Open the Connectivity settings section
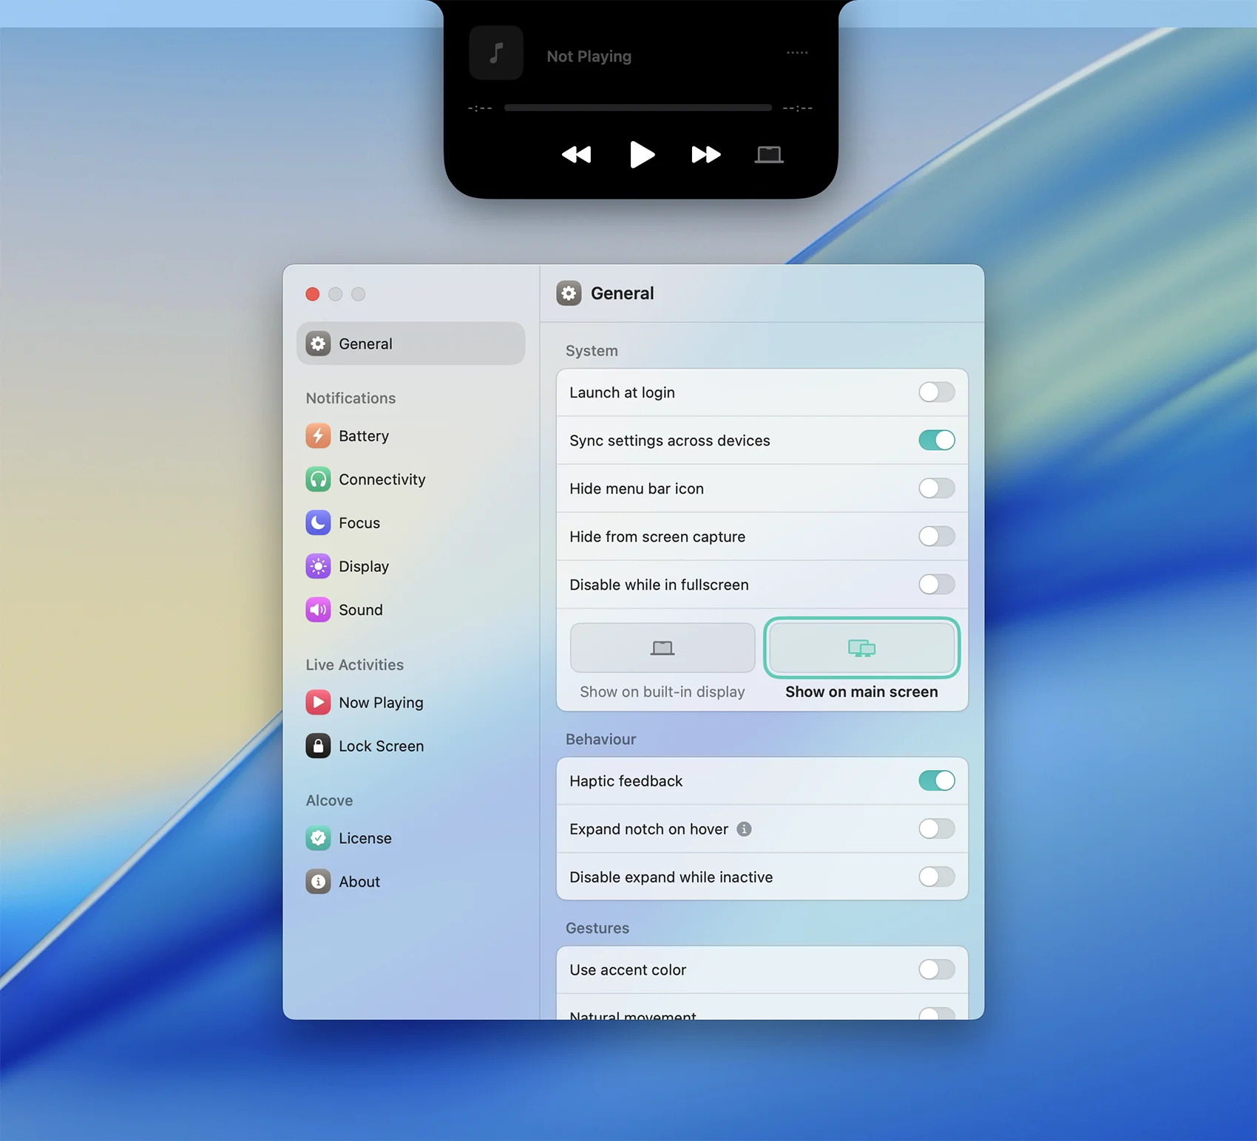 [382, 480]
